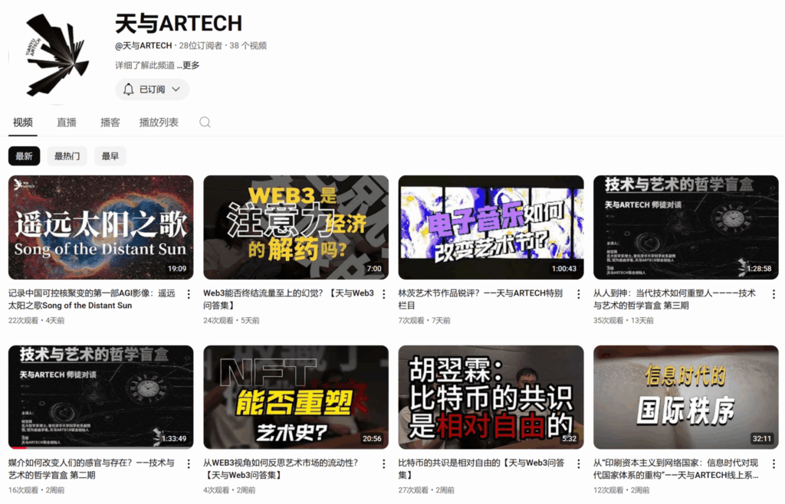The height and width of the screenshot is (504, 785).
Task: Open options menu for 从人到神 video
Action: coord(774,294)
